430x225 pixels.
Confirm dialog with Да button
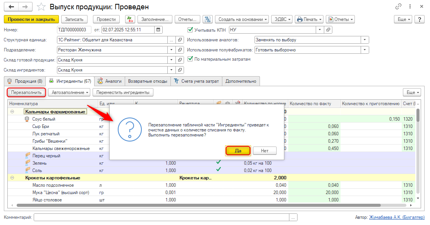238,150
